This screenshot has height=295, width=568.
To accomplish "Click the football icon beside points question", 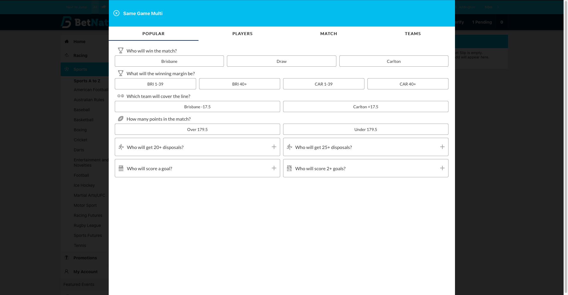I will pos(120,119).
